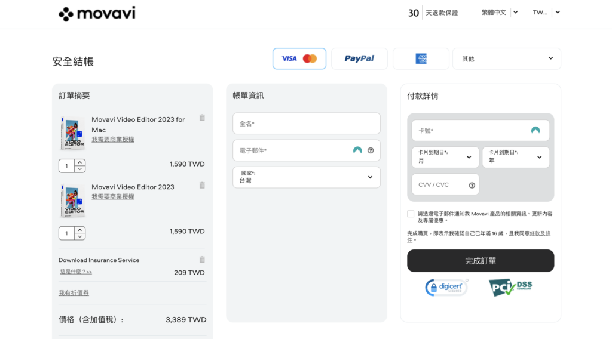Click the email help question-mark icon
Image resolution: width=612 pixels, height=339 pixels.
[371, 150]
